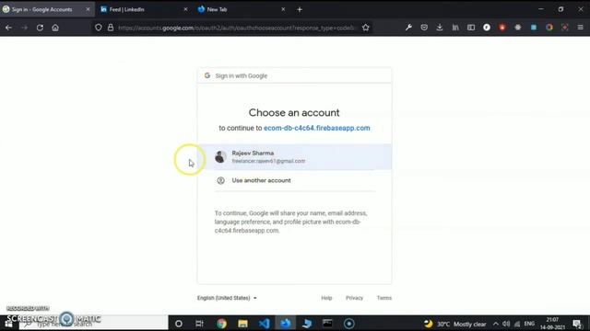
Task: Show the library bookshelf icon
Action: pyautogui.click(x=455, y=27)
